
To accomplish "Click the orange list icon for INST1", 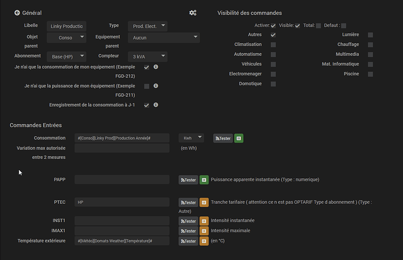I will click(204, 221).
